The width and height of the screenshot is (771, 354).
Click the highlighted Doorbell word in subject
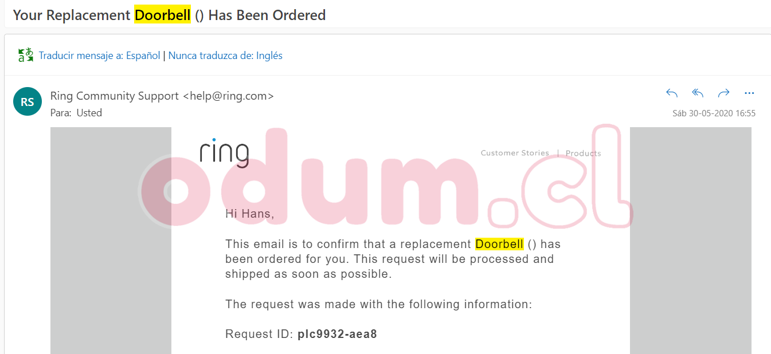click(x=162, y=15)
